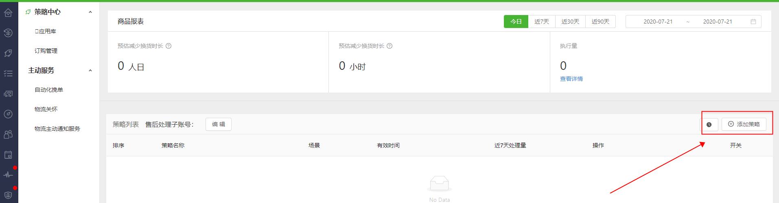Click the 商品报表 title text
The height and width of the screenshot is (203, 779).
131,22
